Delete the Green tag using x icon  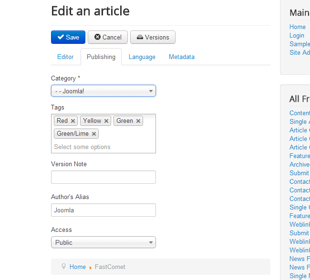pos(138,121)
